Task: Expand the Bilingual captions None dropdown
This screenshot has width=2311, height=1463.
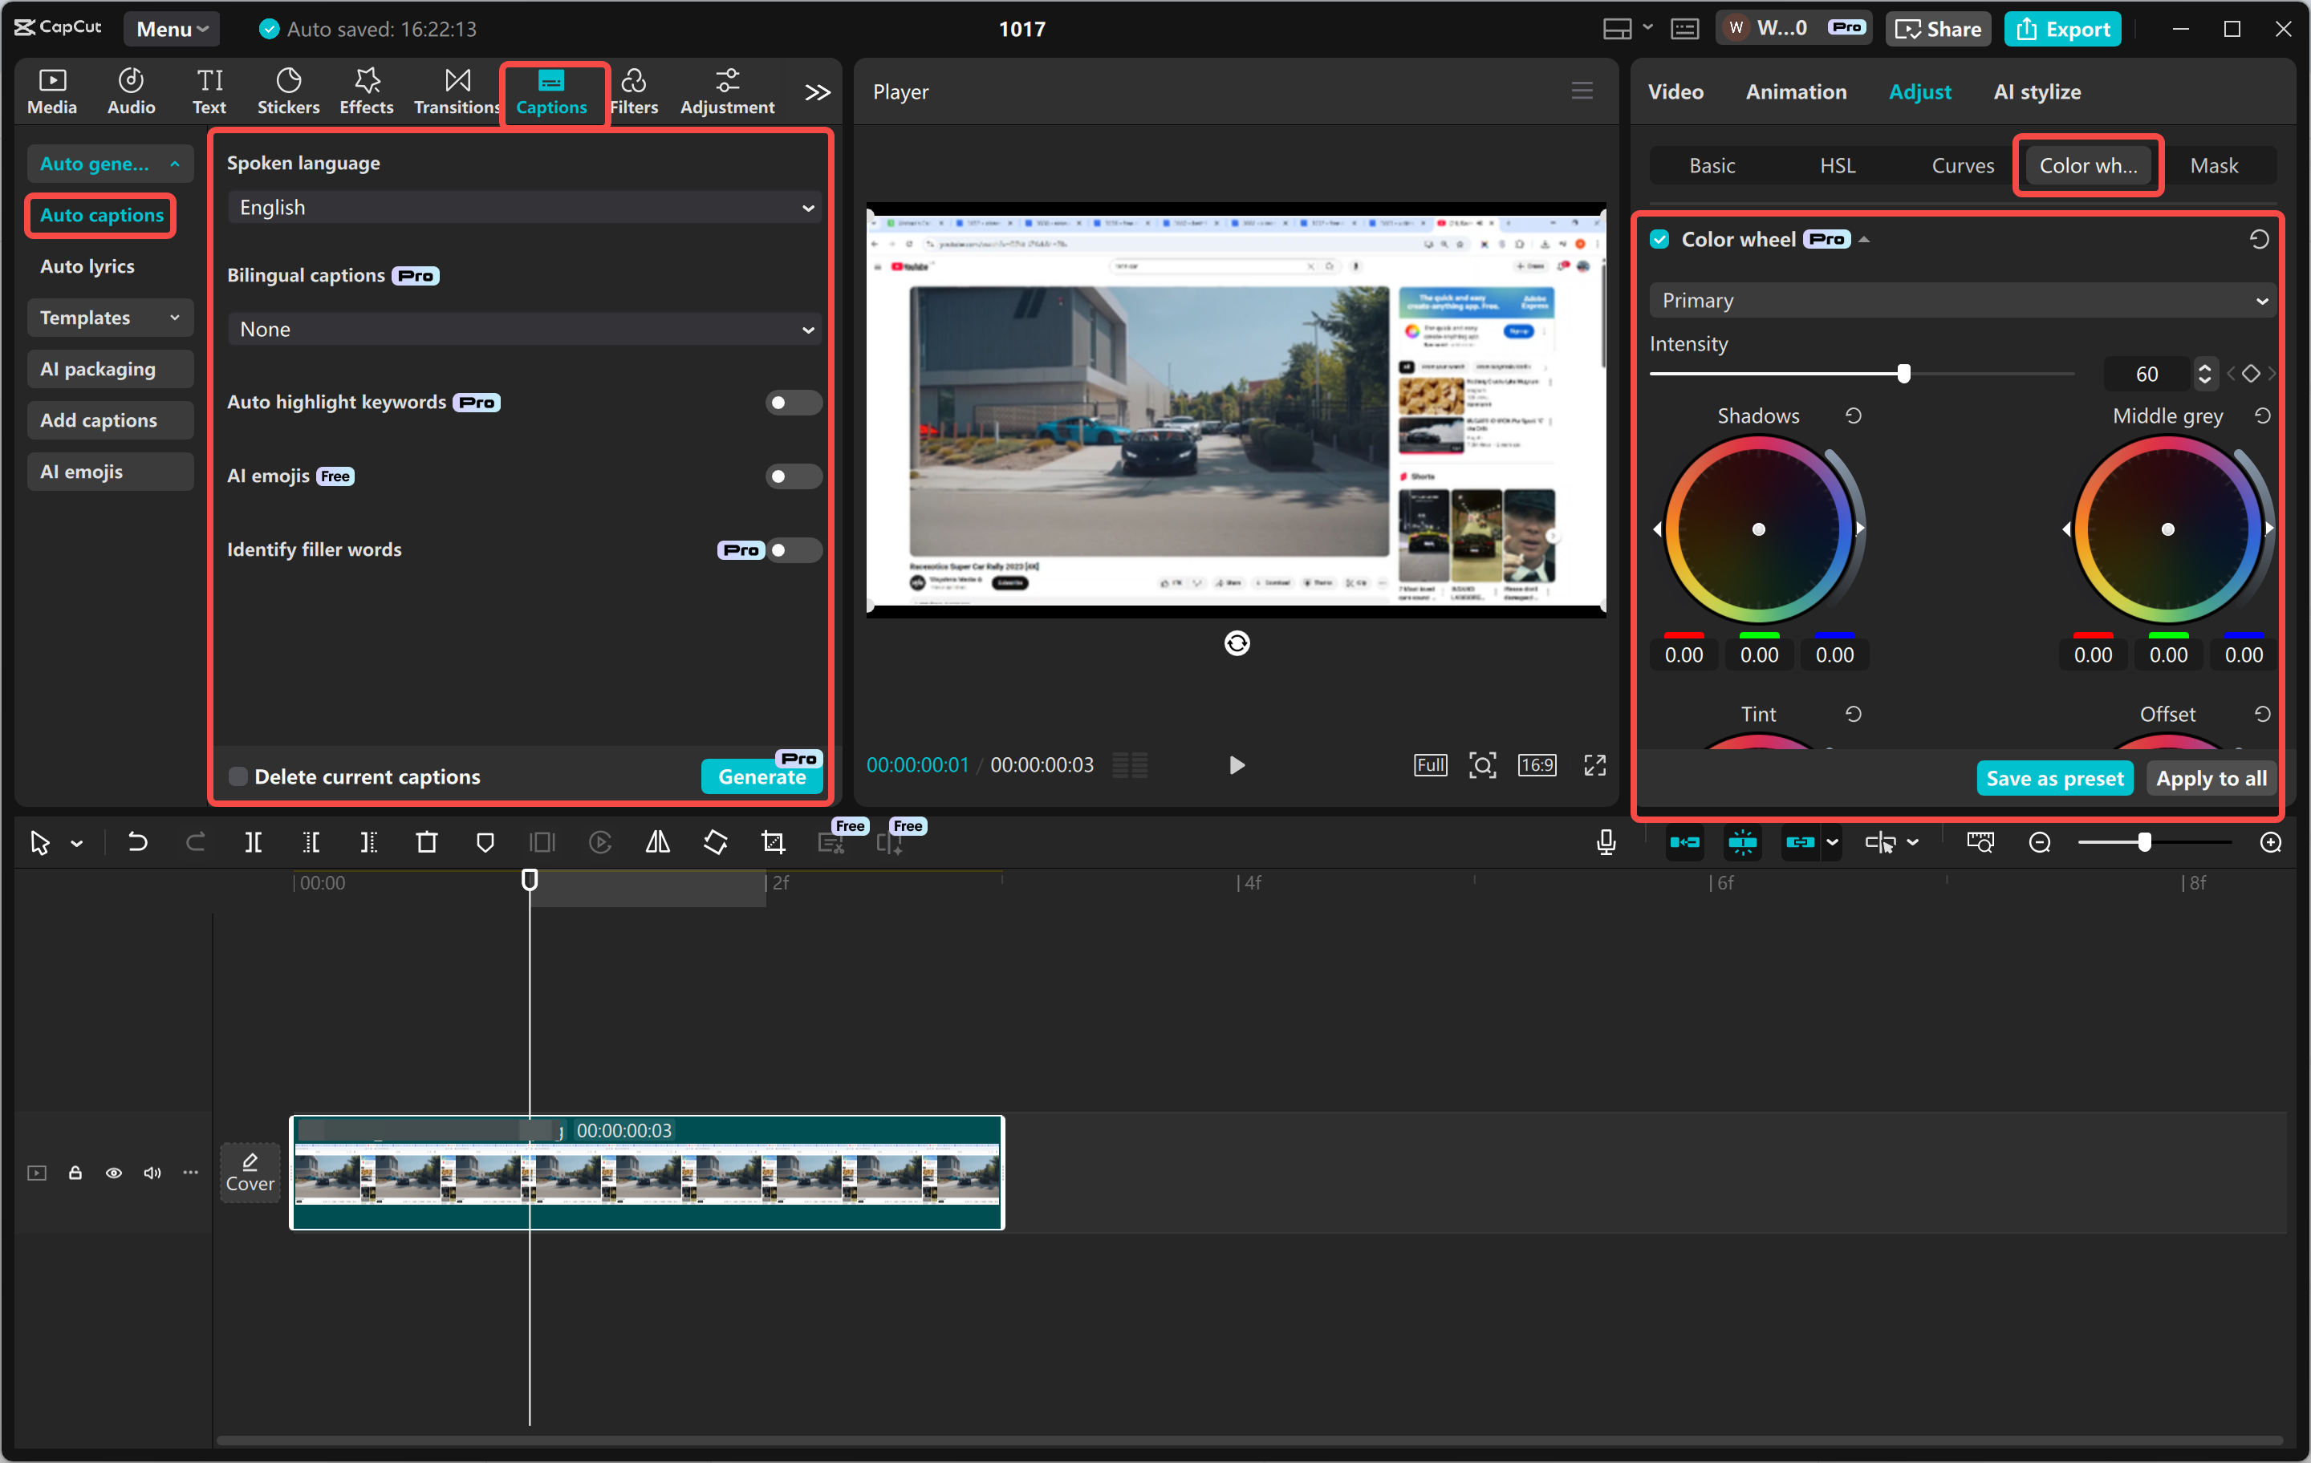Action: (x=524, y=329)
